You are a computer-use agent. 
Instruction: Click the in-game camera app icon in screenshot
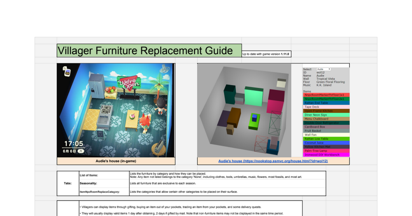tap(67, 71)
